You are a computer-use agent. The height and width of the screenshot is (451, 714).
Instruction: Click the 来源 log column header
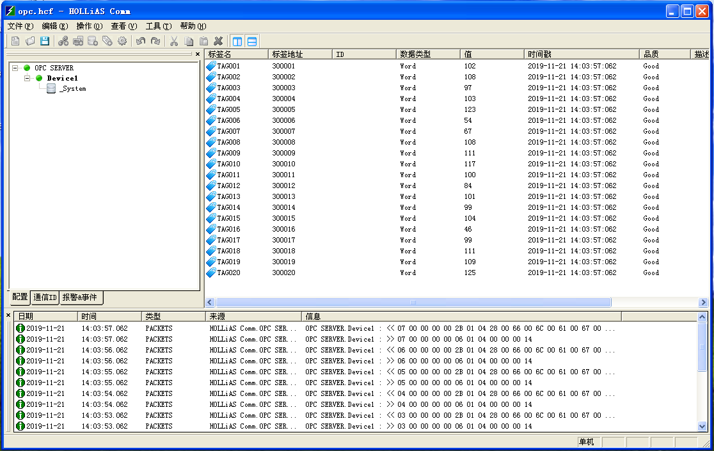(x=253, y=316)
